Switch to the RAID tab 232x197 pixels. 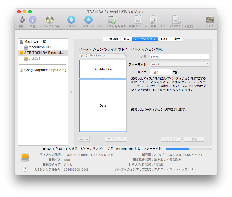click(x=165, y=39)
